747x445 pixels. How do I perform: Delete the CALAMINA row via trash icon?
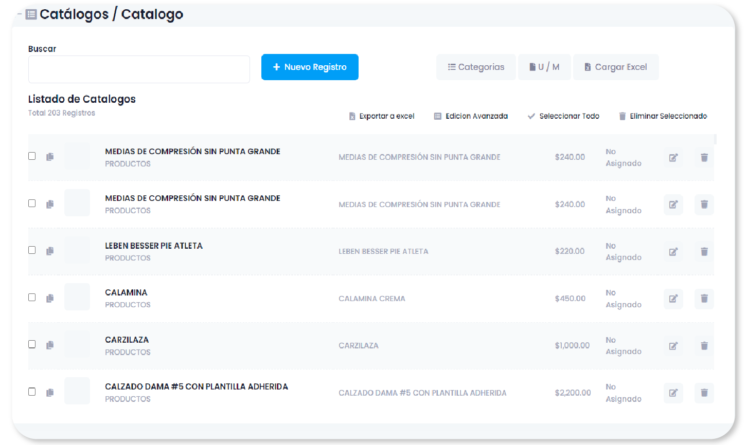(x=704, y=299)
